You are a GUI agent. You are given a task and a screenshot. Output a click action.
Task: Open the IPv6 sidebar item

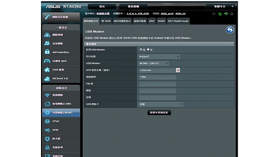click(61, 121)
